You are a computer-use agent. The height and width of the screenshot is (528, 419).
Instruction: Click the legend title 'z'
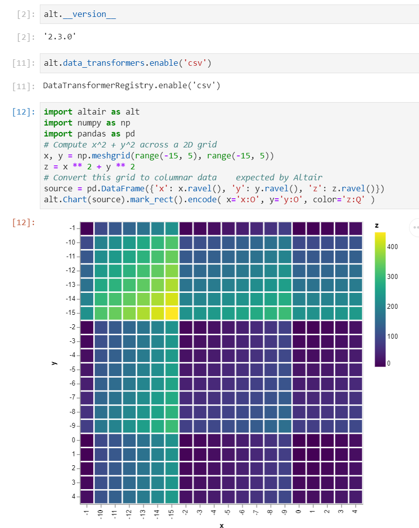pos(377,225)
